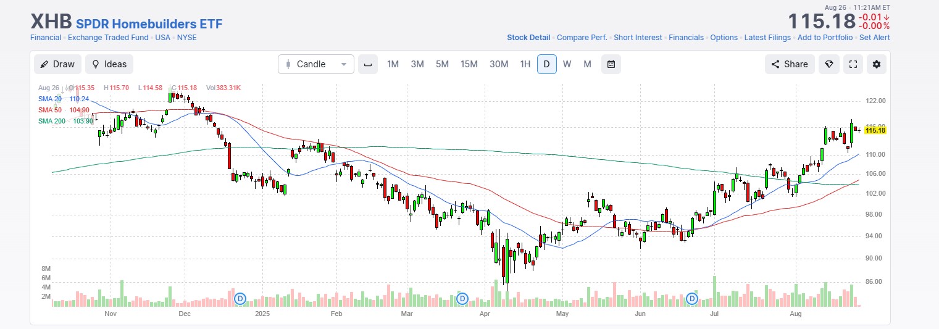Switch to 5M timeframe
Viewport: 939px width, 329px height.
[x=442, y=64]
